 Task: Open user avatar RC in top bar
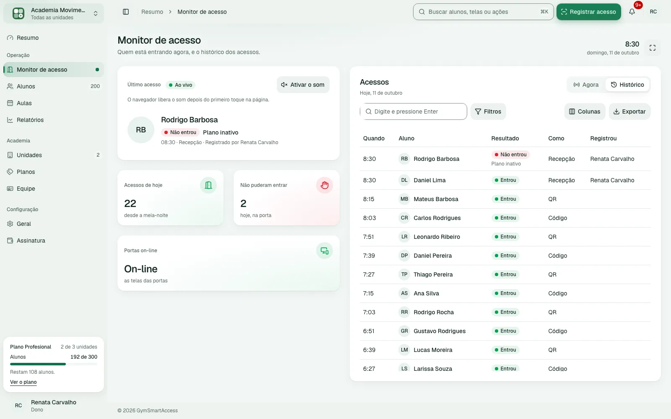[653, 12]
